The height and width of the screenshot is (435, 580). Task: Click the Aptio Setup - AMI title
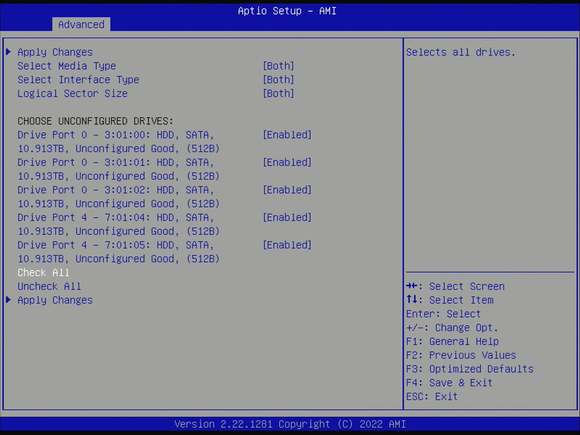click(287, 11)
